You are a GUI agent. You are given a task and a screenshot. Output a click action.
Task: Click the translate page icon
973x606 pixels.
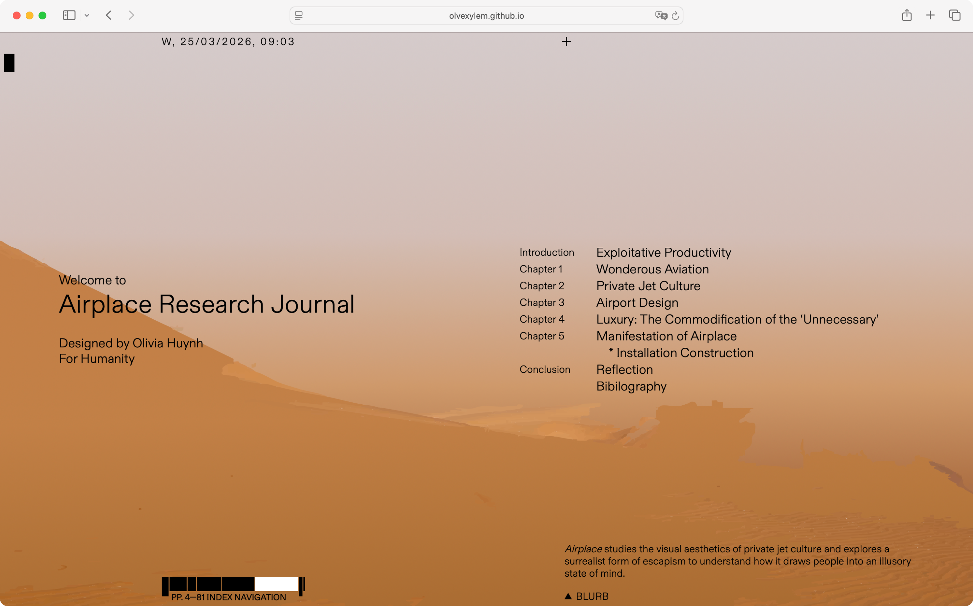click(x=661, y=16)
